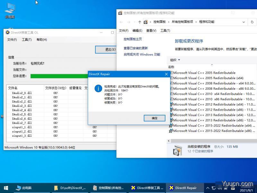Viewport: 257px width, 193px height.
Task: Click the 确定 button
Action: tap(155, 118)
